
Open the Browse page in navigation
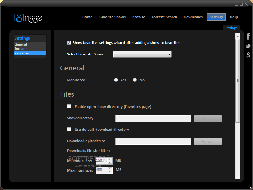point(139,17)
